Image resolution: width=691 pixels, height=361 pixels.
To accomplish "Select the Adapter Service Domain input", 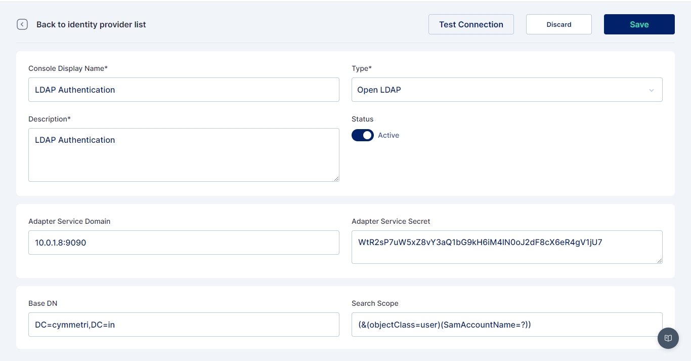I will (x=184, y=243).
